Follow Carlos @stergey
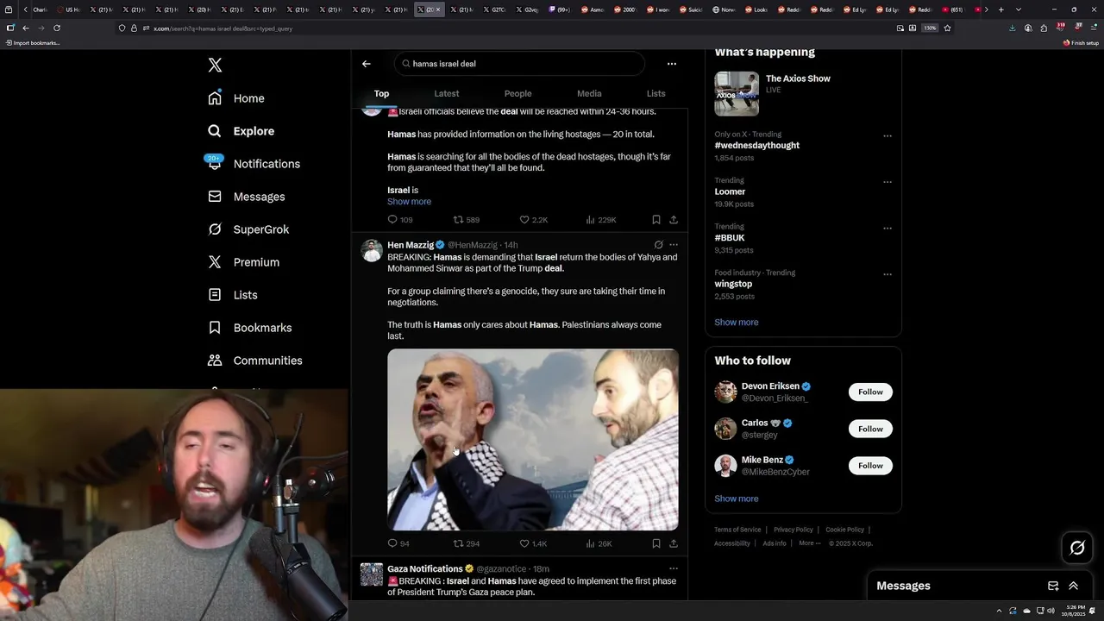 click(x=870, y=429)
